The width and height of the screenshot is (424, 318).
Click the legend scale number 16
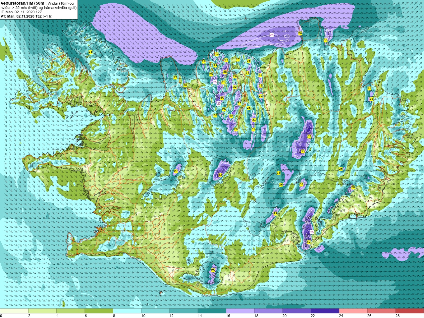[228, 316]
